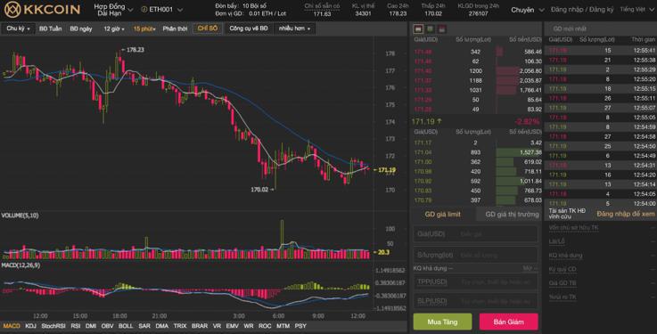Select combined order book view icon

418,29
